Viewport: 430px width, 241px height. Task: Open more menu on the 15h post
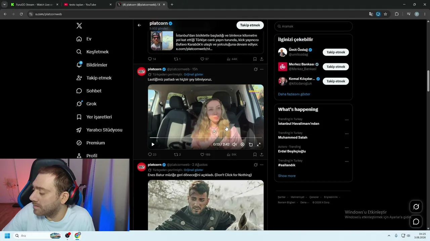coord(262,69)
